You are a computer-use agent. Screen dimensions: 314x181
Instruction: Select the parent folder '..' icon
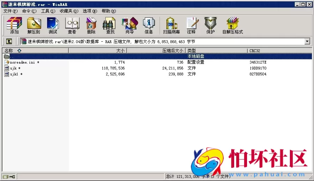click(x=7, y=56)
